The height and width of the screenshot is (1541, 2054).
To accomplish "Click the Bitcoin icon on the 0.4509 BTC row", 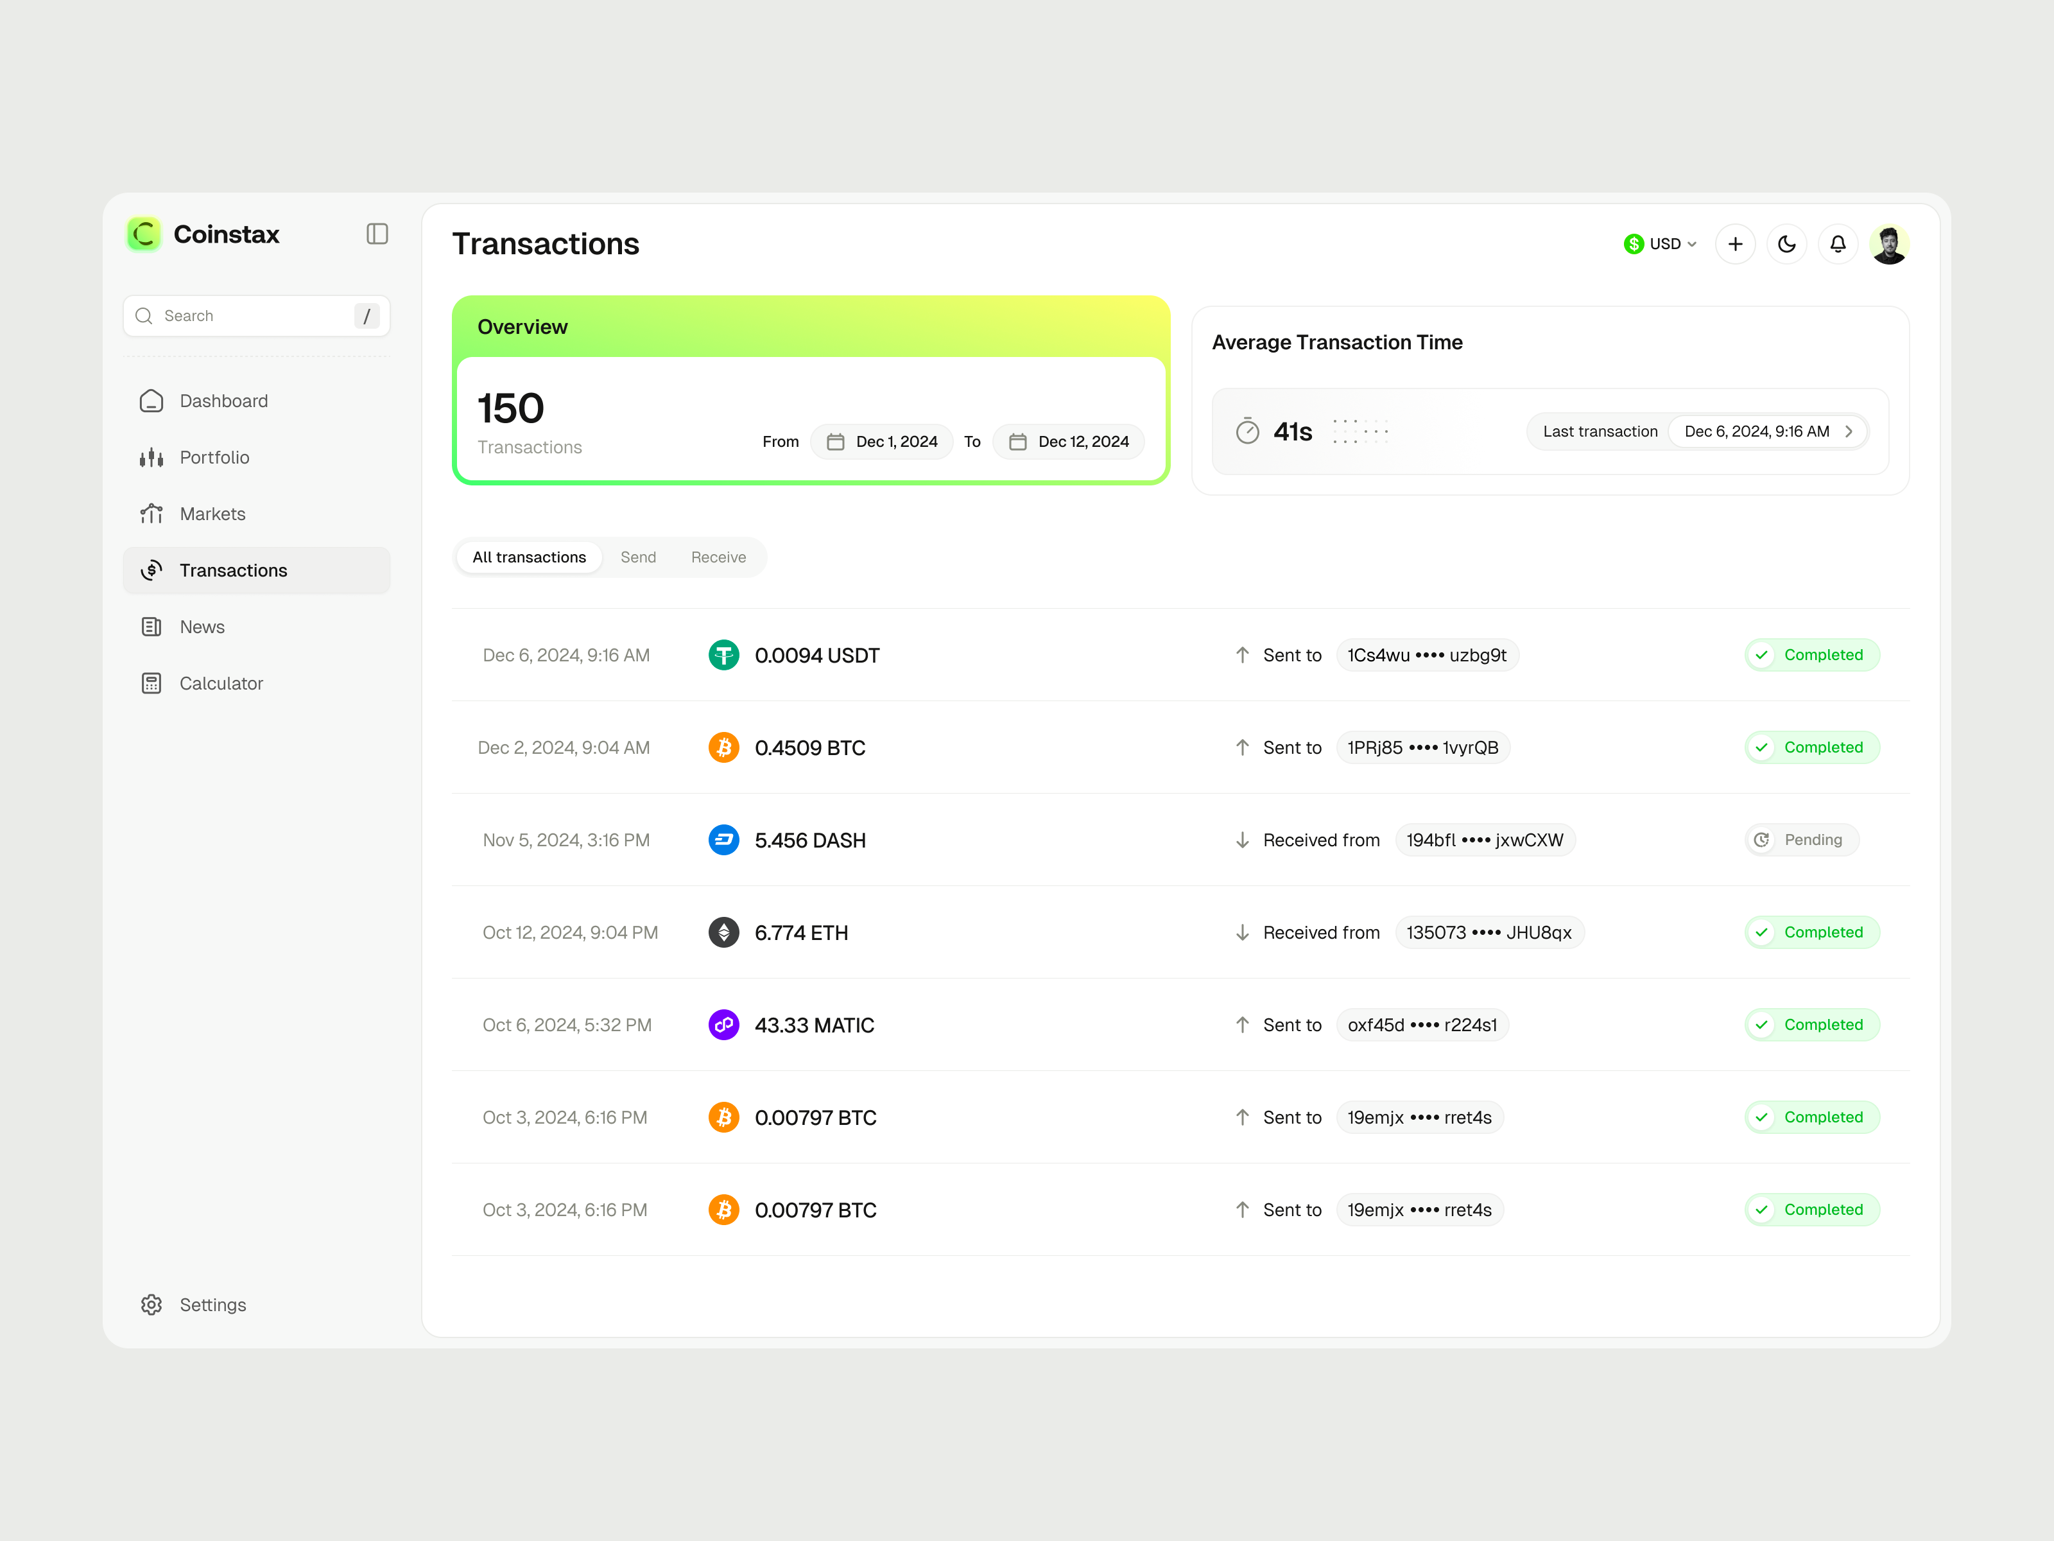I will tap(723, 747).
